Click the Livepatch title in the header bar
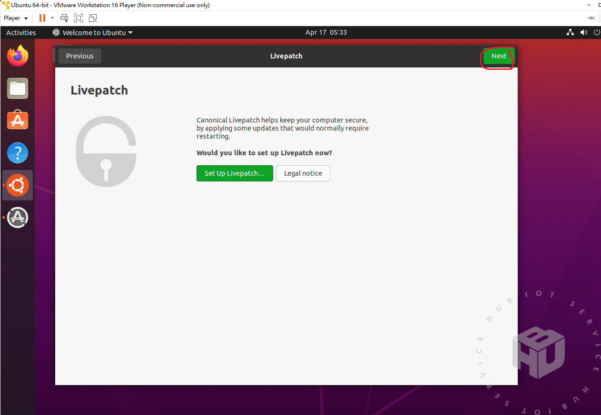601x415 pixels. click(286, 56)
